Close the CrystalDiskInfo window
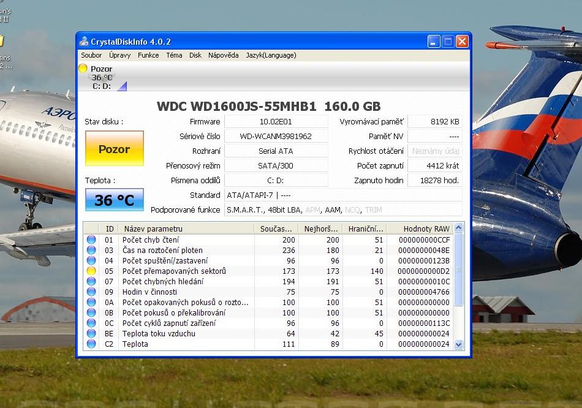Viewport: 582px width, 408px height. [x=462, y=41]
